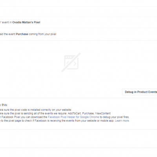Click the word 'event' before Ovadia Mattan's Pixel
Viewport: 157px width, 157px height.
pos(5,22)
